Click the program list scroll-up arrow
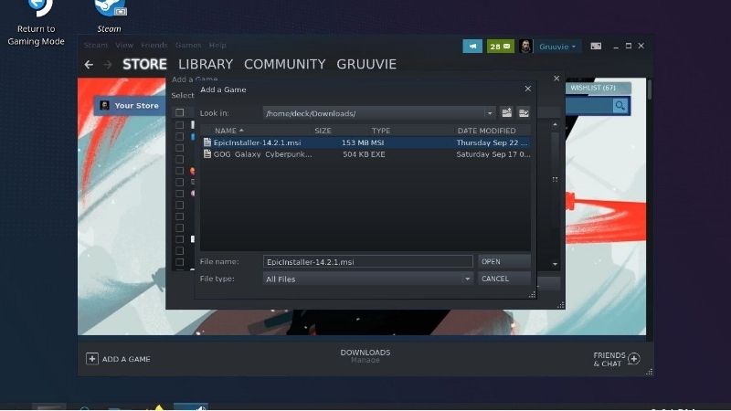Viewport: 731px width, 411px height. click(x=555, y=125)
